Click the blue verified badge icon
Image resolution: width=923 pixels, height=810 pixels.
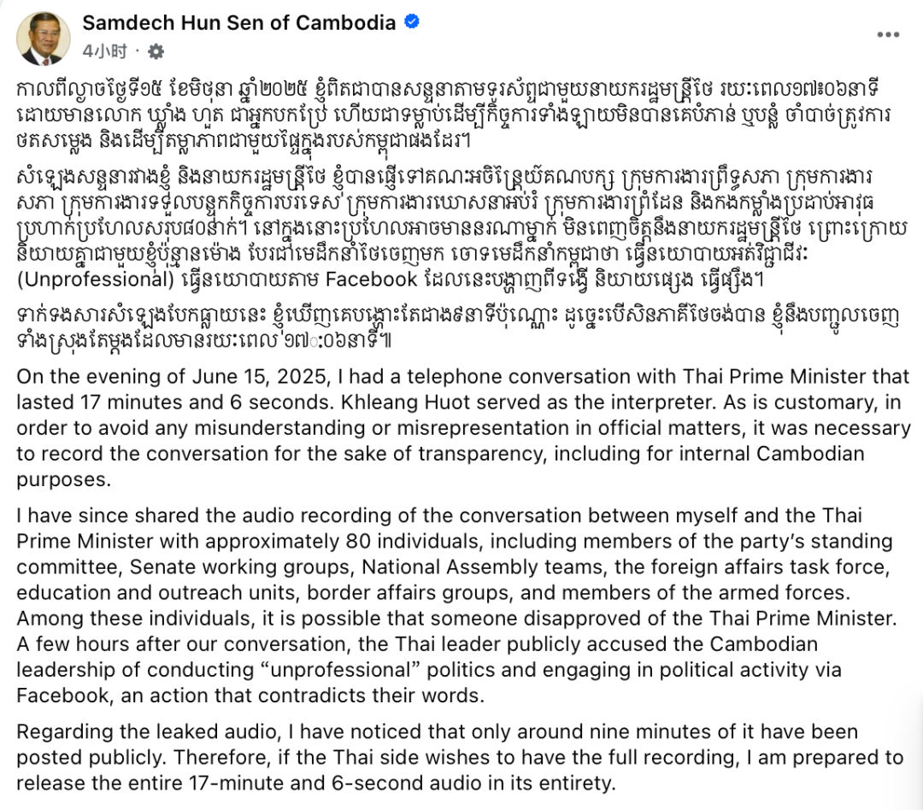point(411,21)
